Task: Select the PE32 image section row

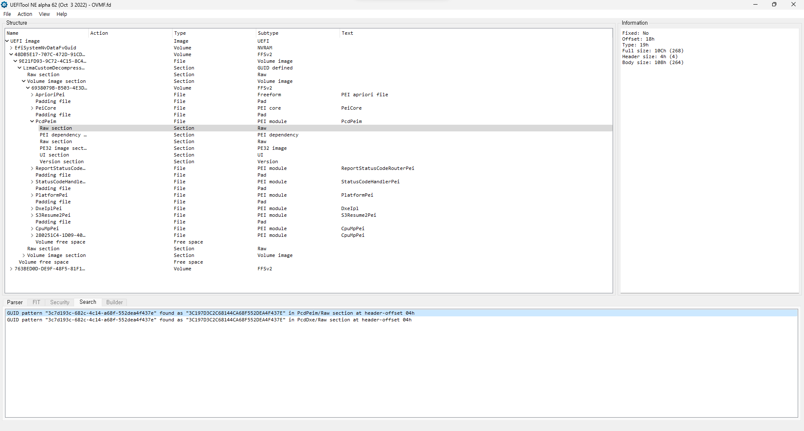Action: point(63,148)
